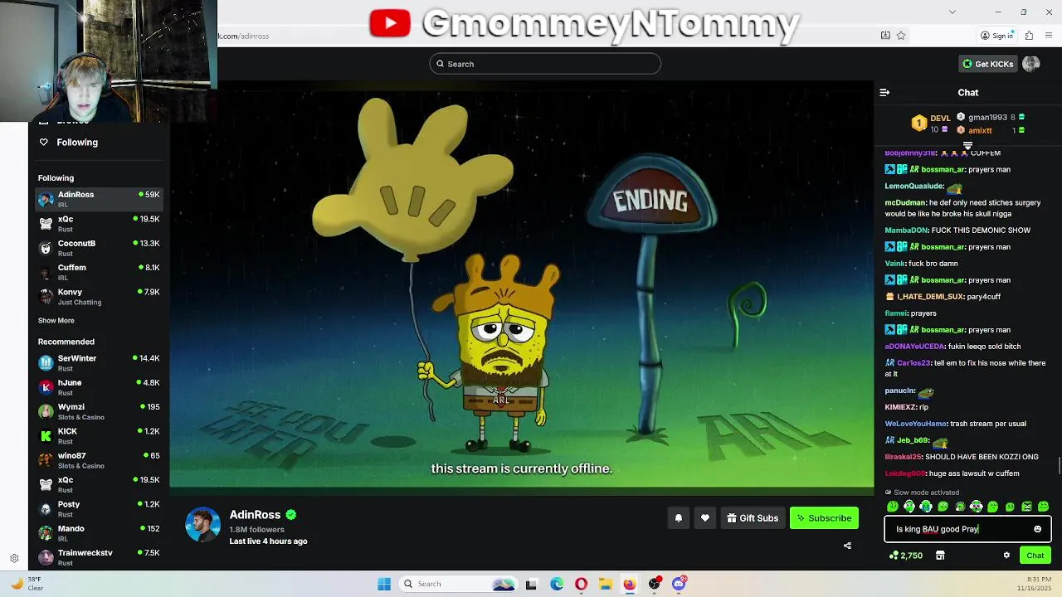The width and height of the screenshot is (1062, 597).
Task: Expand sidebar list with Show More
Action: click(x=56, y=320)
